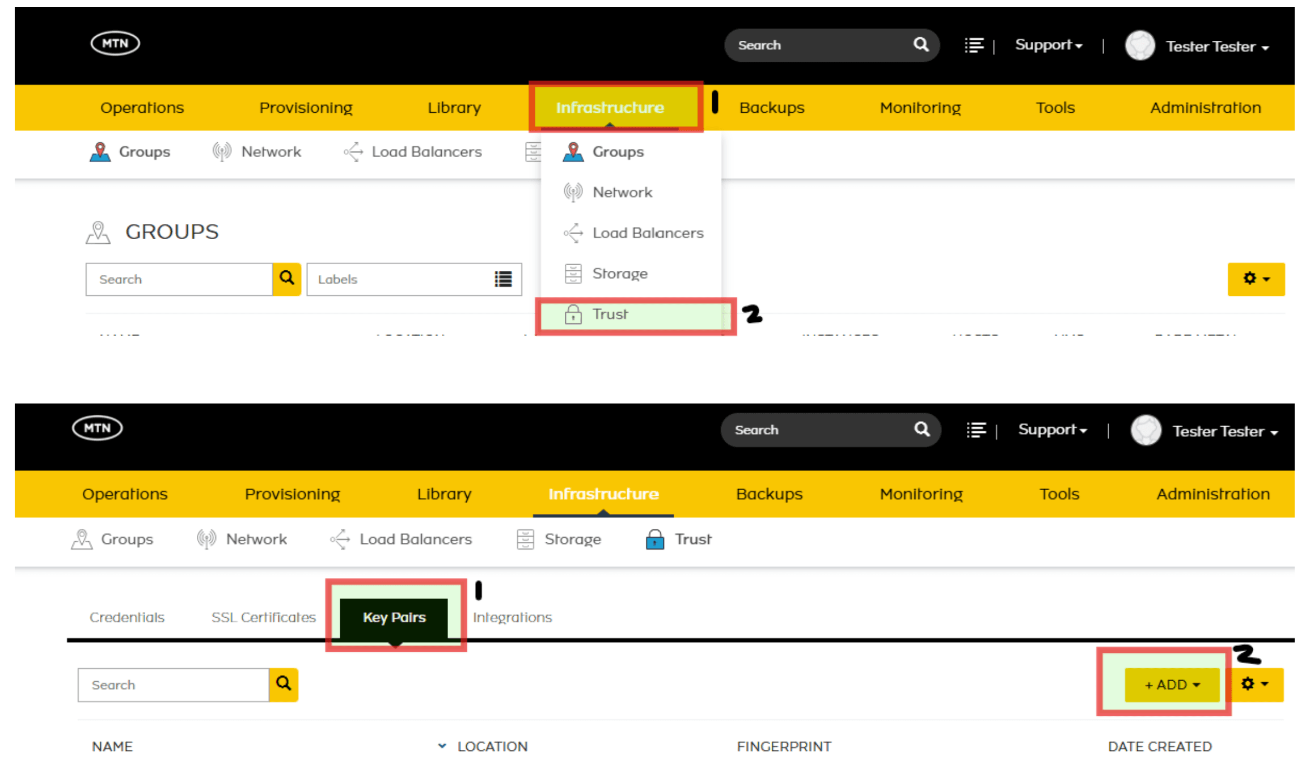The width and height of the screenshot is (1310, 773).
Task: Choose Groups in Infrastructure dropdown menu
Action: point(618,152)
